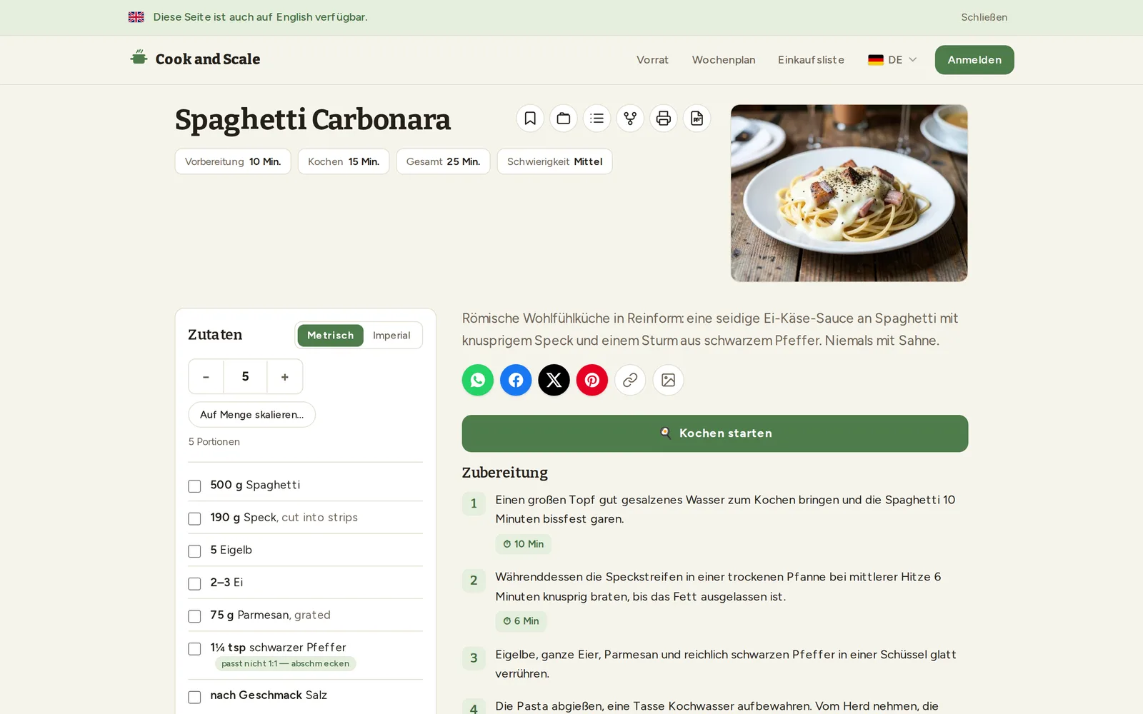The width and height of the screenshot is (1143, 714).
Task: Pin the recipe on Pinterest
Action: [592, 380]
